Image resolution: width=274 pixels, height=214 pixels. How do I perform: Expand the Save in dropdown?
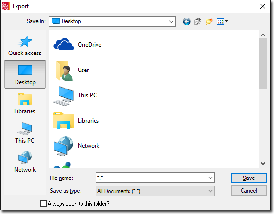pos(171,22)
